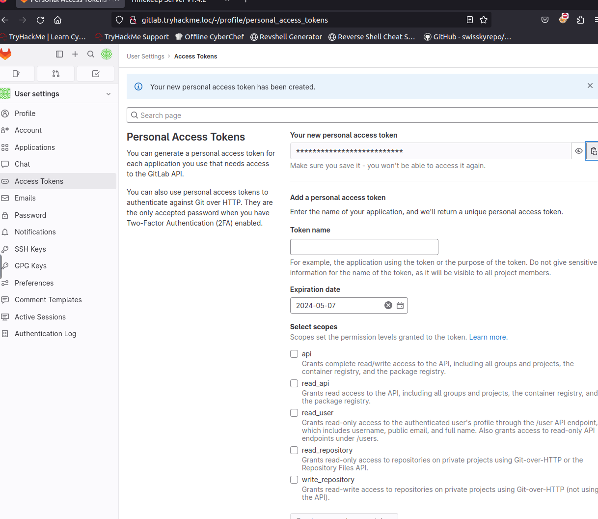
Task: Open Emails settings
Action: (x=58, y=198)
